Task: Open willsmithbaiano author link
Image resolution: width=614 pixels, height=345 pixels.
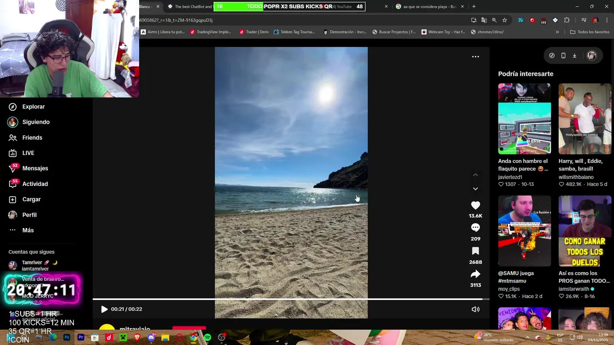Action: point(576,177)
